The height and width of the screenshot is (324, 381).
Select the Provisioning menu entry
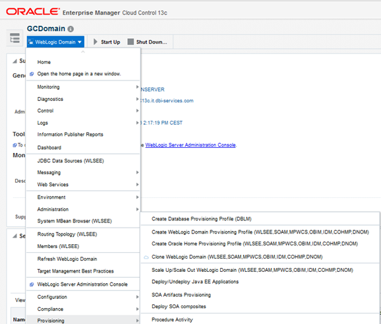click(x=83, y=320)
